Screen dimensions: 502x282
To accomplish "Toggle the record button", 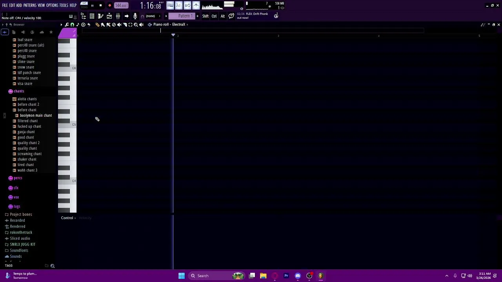I will (110, 5).
